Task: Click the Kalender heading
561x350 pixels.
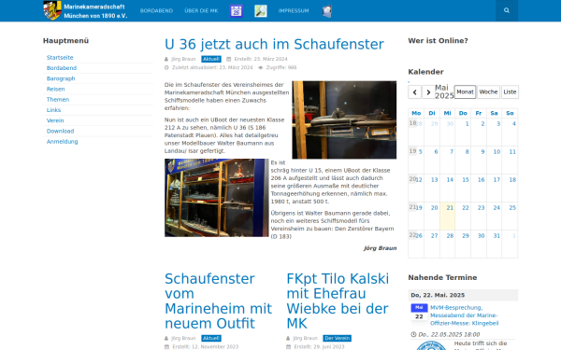Action: pos(425,72)
